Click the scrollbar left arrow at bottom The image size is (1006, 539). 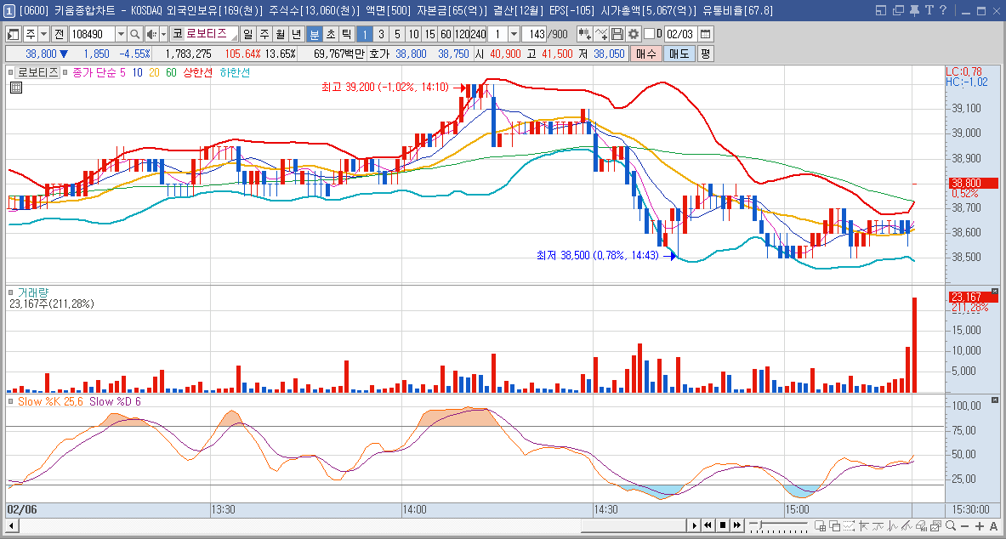(11, 525)
